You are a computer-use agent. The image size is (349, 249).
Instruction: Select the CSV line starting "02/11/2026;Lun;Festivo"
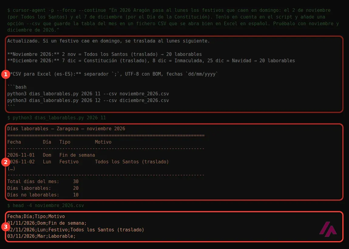76,230
